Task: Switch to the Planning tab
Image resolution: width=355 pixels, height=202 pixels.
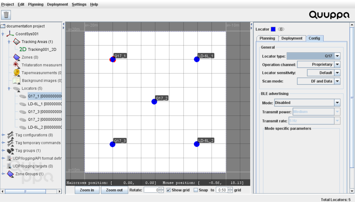Action: [x=267, y=38]
